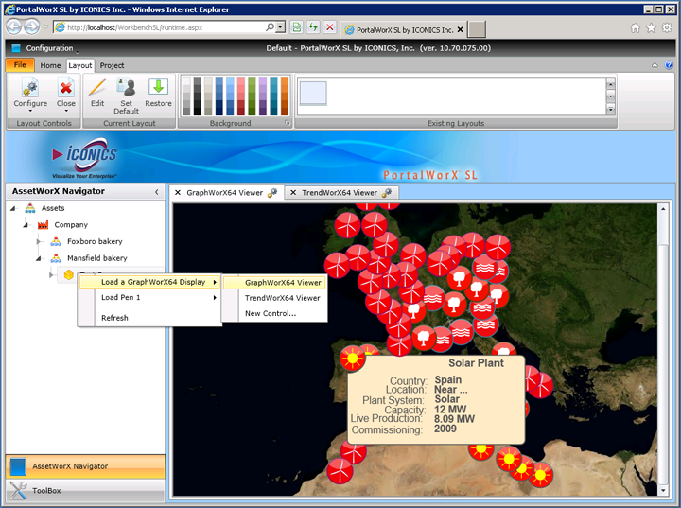Viewport: 681px width, 508px height.
Task: Click the browser refresh icon
Action: [x=313, y=27]
